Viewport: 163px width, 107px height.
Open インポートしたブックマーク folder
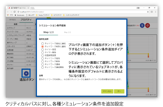71,15
